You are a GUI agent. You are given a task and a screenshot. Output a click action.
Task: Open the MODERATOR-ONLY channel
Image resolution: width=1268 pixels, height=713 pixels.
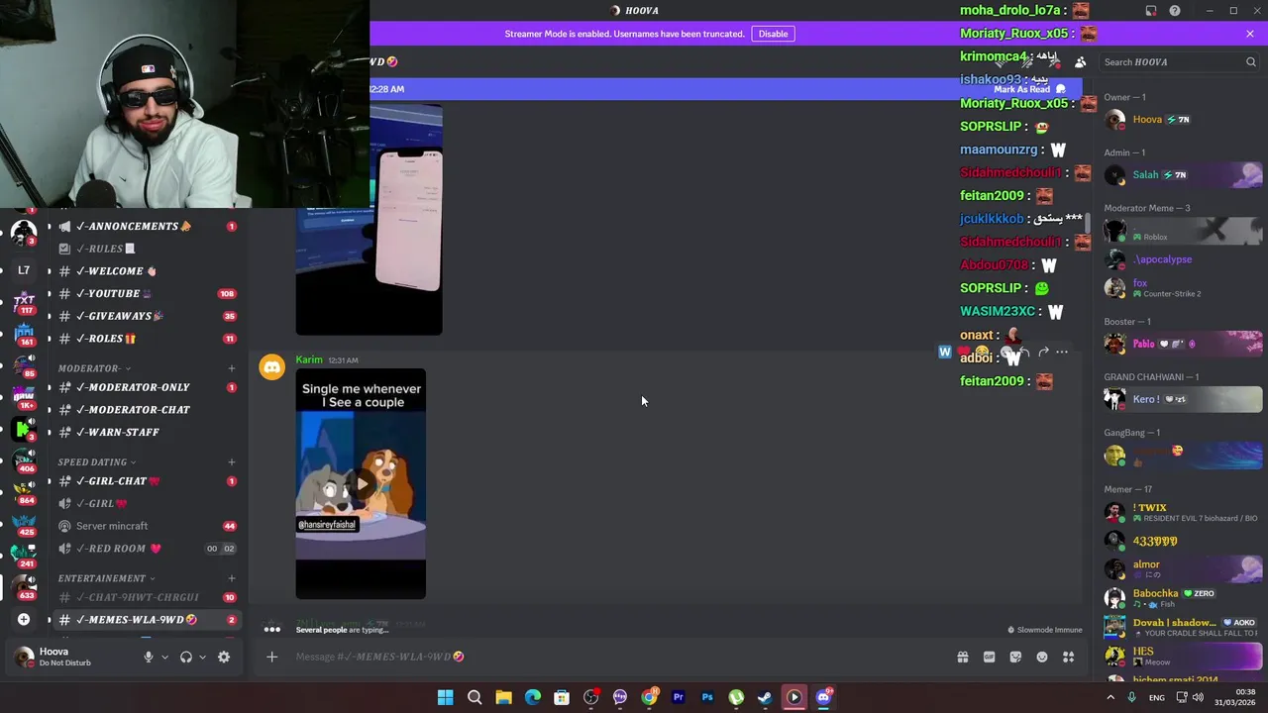149,387
